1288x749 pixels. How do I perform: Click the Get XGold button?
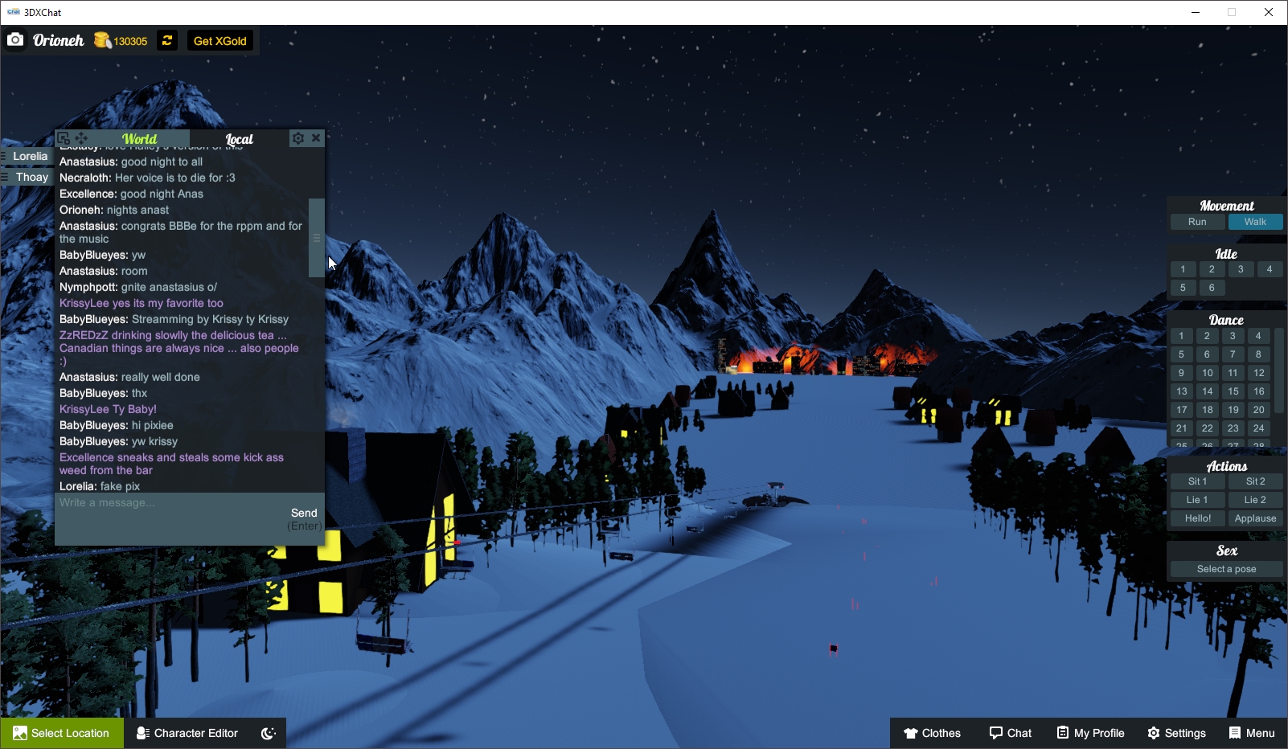[x=219, y=40]
